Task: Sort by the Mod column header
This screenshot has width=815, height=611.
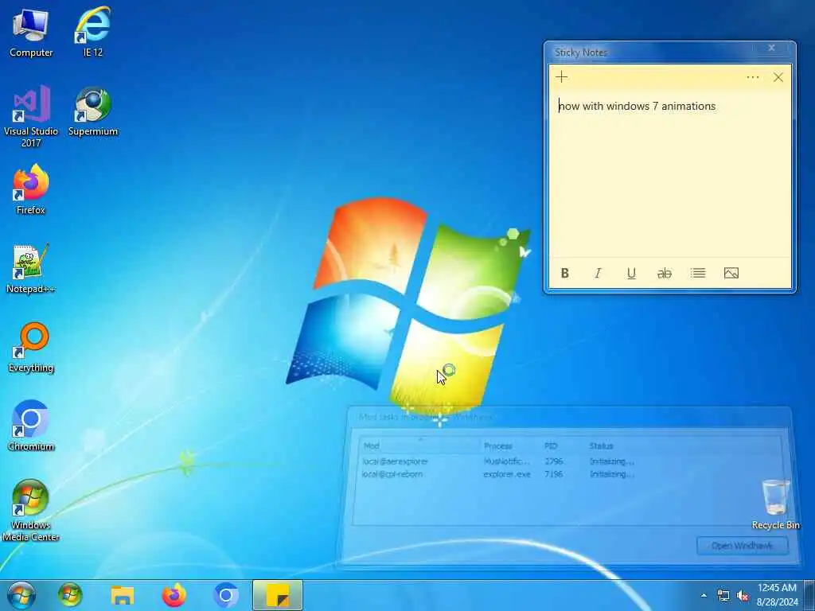Action: pyautogui.click(x=419, y=446)
